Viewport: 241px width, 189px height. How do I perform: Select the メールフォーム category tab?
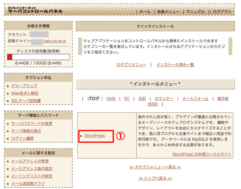195,98
